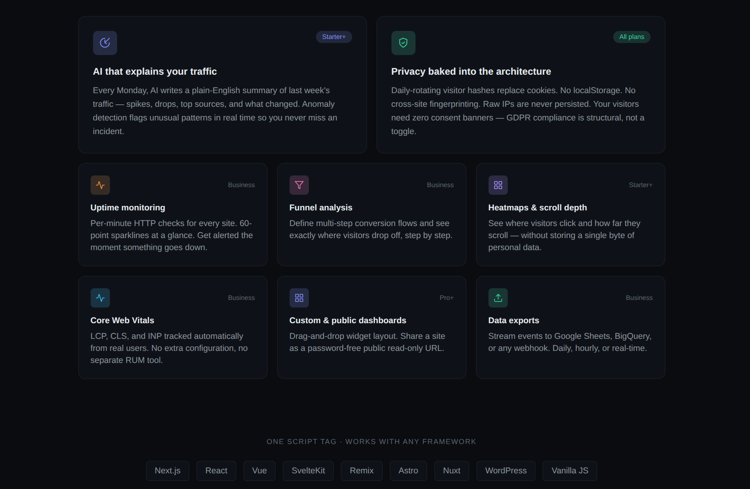Click the 'Funnel analysis' title
The width and height of the screenshot is (750, 489).
[321, 208]
